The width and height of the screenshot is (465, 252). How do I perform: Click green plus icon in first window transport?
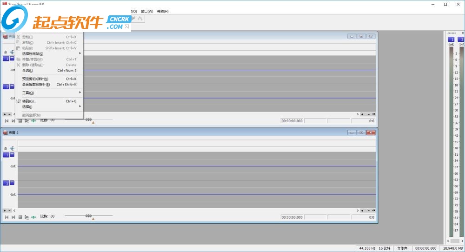(33, 121)
